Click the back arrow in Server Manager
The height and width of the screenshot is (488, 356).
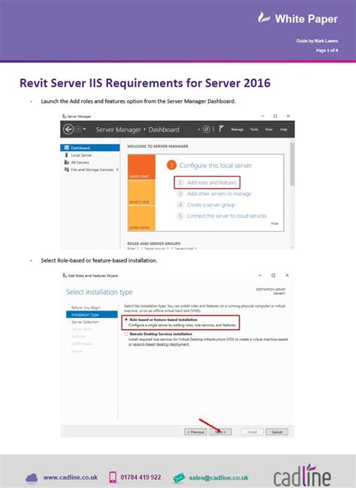tap(68, 129)
